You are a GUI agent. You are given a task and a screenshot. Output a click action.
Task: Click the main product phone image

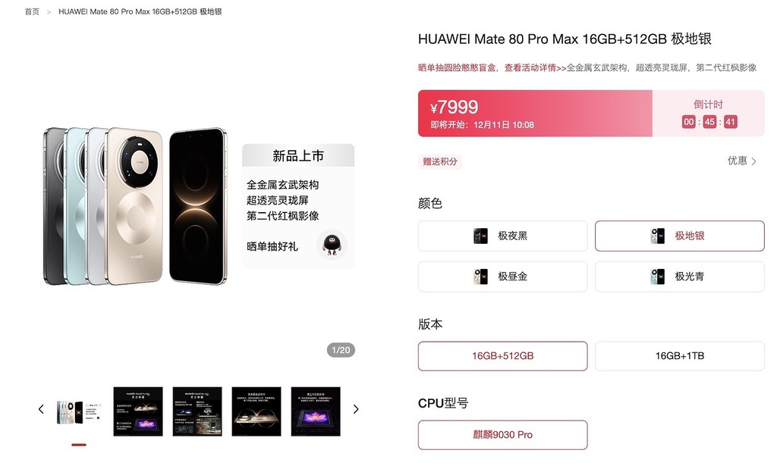[x=135, y=206]
